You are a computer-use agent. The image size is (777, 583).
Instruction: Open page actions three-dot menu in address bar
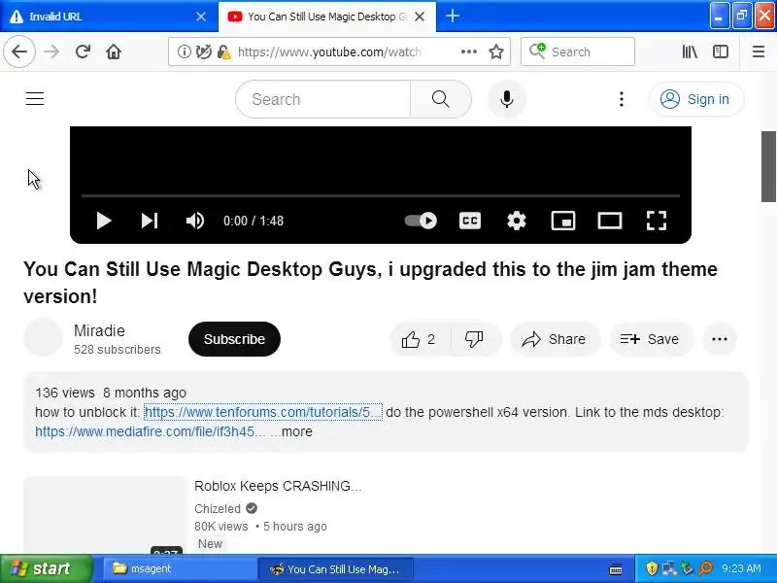469,51
